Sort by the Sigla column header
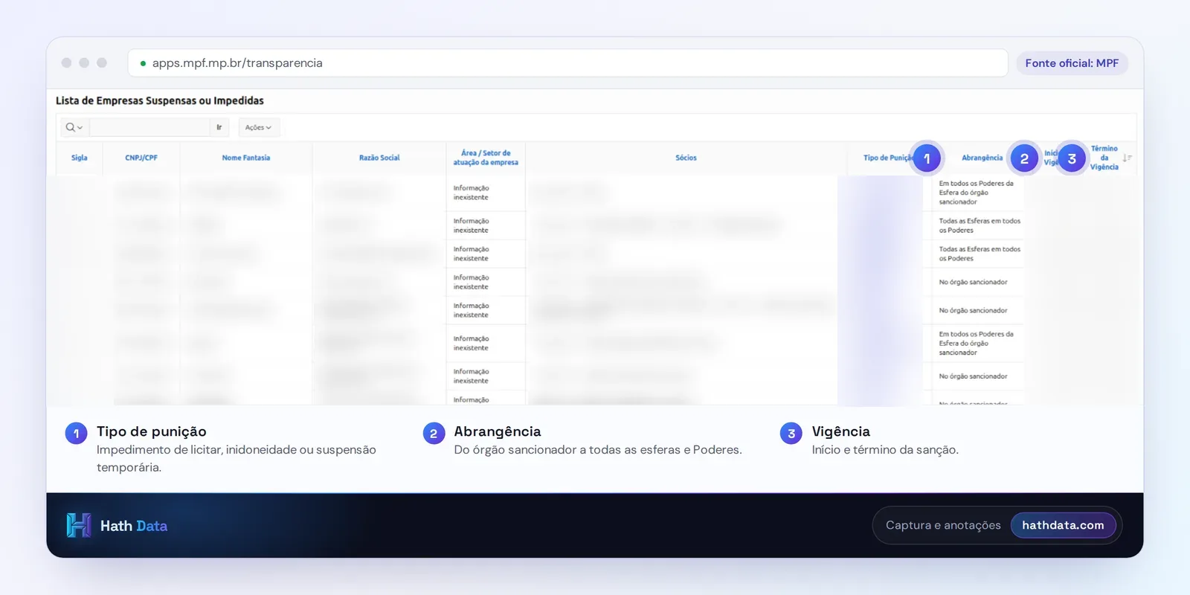 [80, 158]
